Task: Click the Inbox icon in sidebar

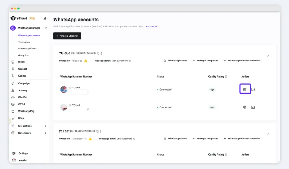Action: 13,62
